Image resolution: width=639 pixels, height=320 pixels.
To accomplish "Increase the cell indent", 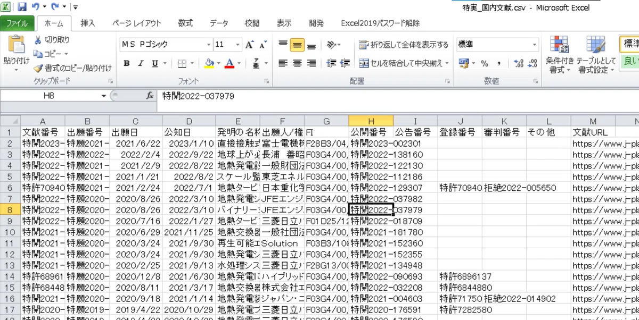I will 345,63.
